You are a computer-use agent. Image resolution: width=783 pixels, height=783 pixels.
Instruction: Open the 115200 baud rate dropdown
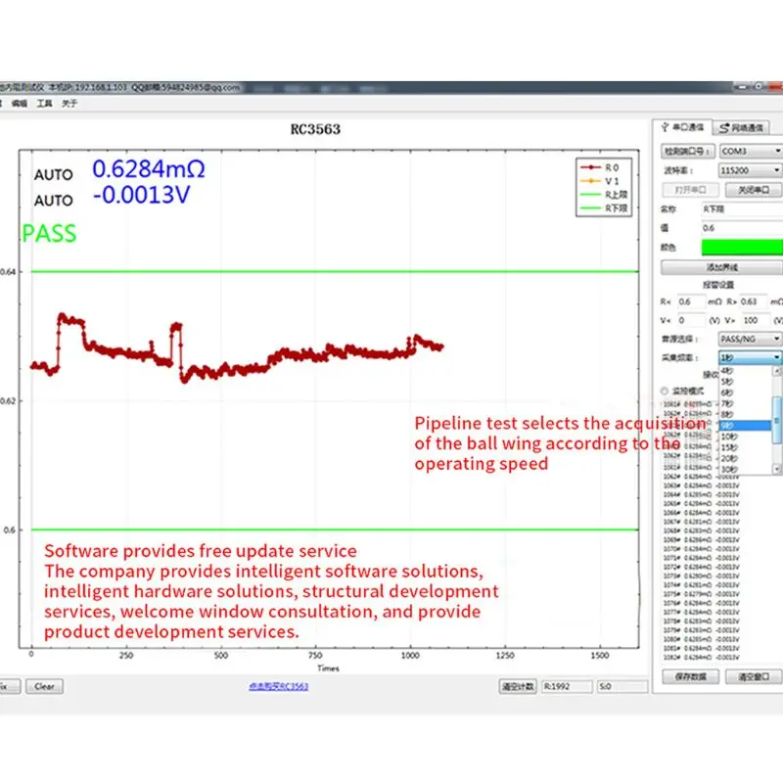pyautogui.click(x=750, y=170)
